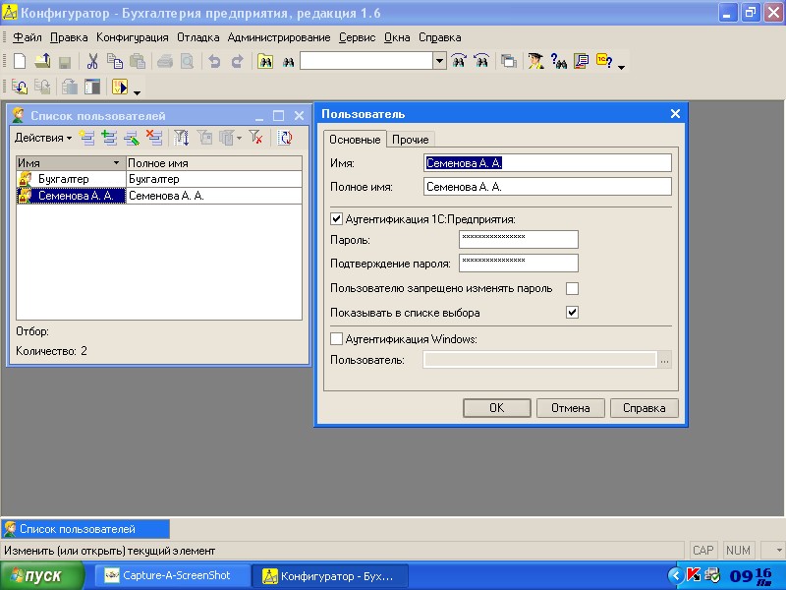Click the Copy toolbar icon
786x590 pixels.
click(x=115, y=62)
